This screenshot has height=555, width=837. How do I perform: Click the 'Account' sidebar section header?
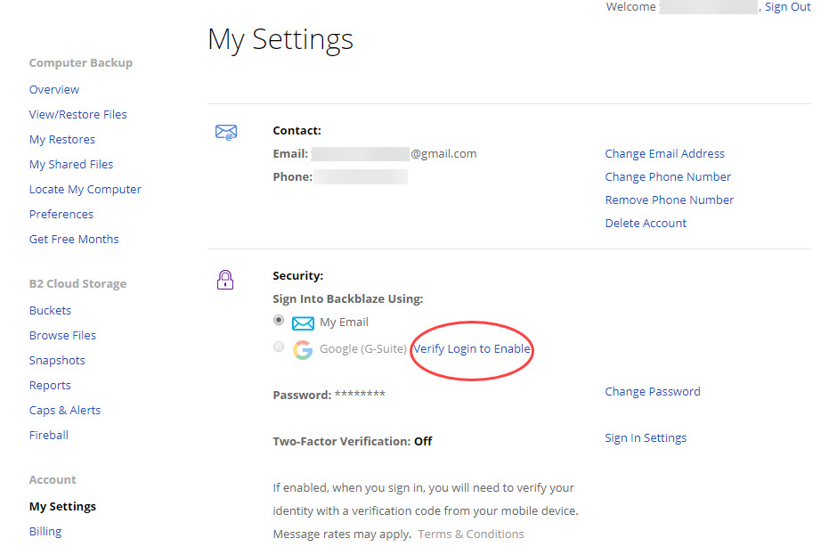click(x=53, y=479)
